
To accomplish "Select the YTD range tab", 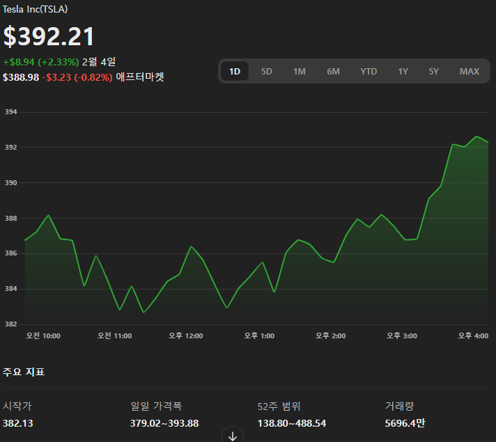I will point(369,72).
